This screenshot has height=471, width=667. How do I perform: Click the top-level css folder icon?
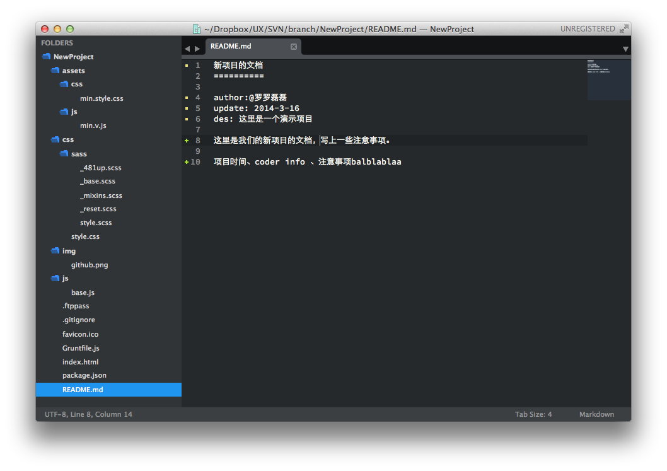[55, 139]
